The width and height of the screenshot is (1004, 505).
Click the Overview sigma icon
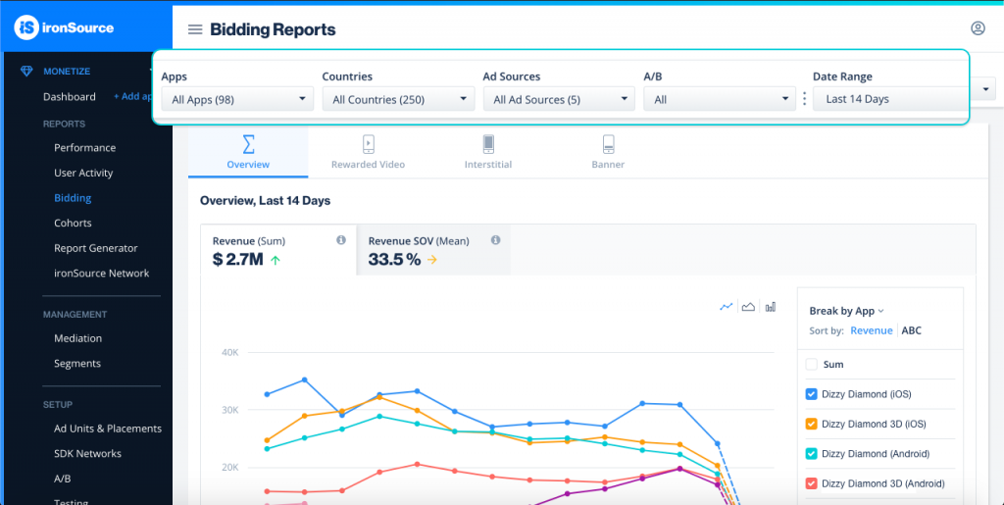248,144
